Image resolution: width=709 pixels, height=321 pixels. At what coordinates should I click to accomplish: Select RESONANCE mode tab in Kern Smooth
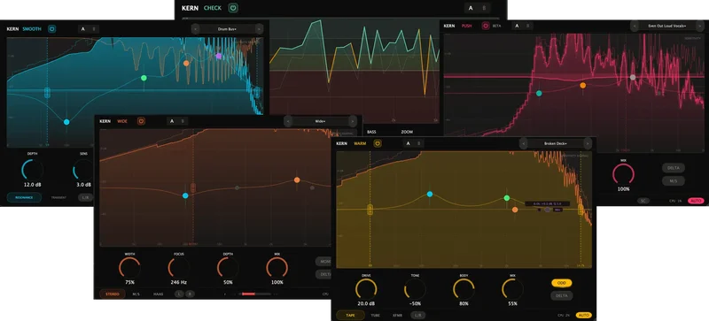click(25, 197)
